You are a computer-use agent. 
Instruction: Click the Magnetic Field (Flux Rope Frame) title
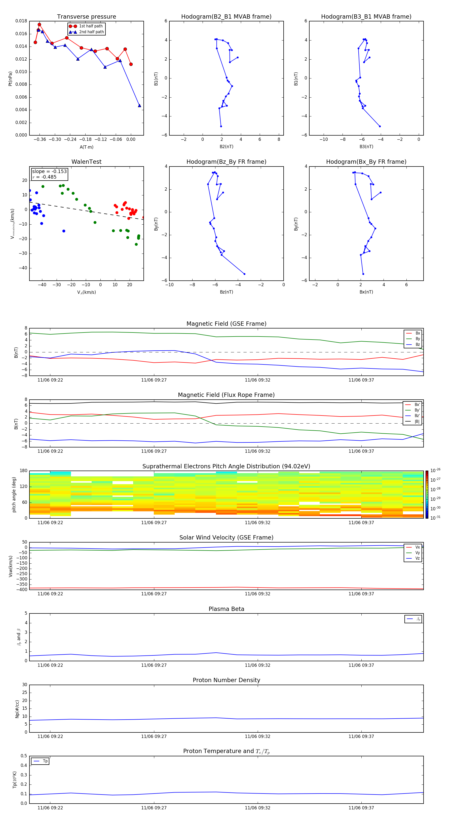click(x=226, y=395)
